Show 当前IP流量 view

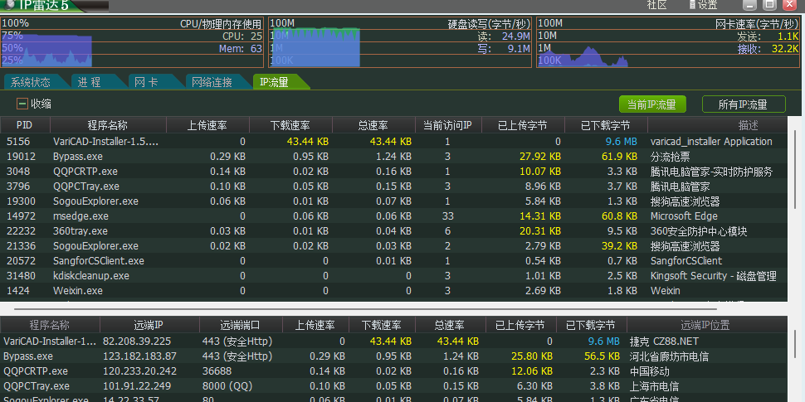click(x=651, y=104)
